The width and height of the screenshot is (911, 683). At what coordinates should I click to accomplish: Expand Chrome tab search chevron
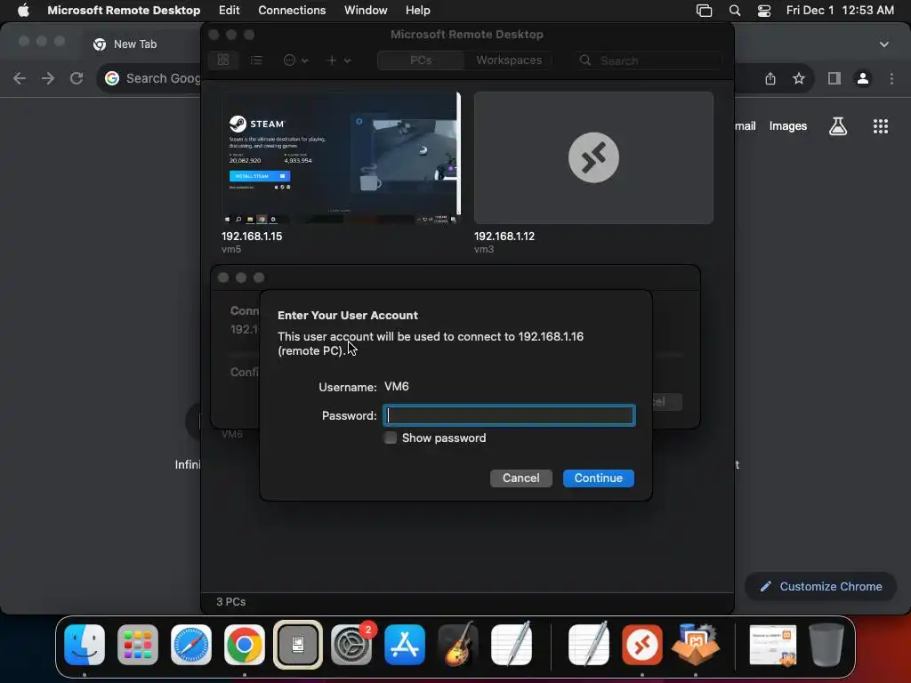[x=883, y=44]
